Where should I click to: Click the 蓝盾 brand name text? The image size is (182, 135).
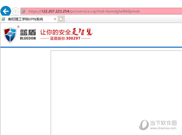28,32
